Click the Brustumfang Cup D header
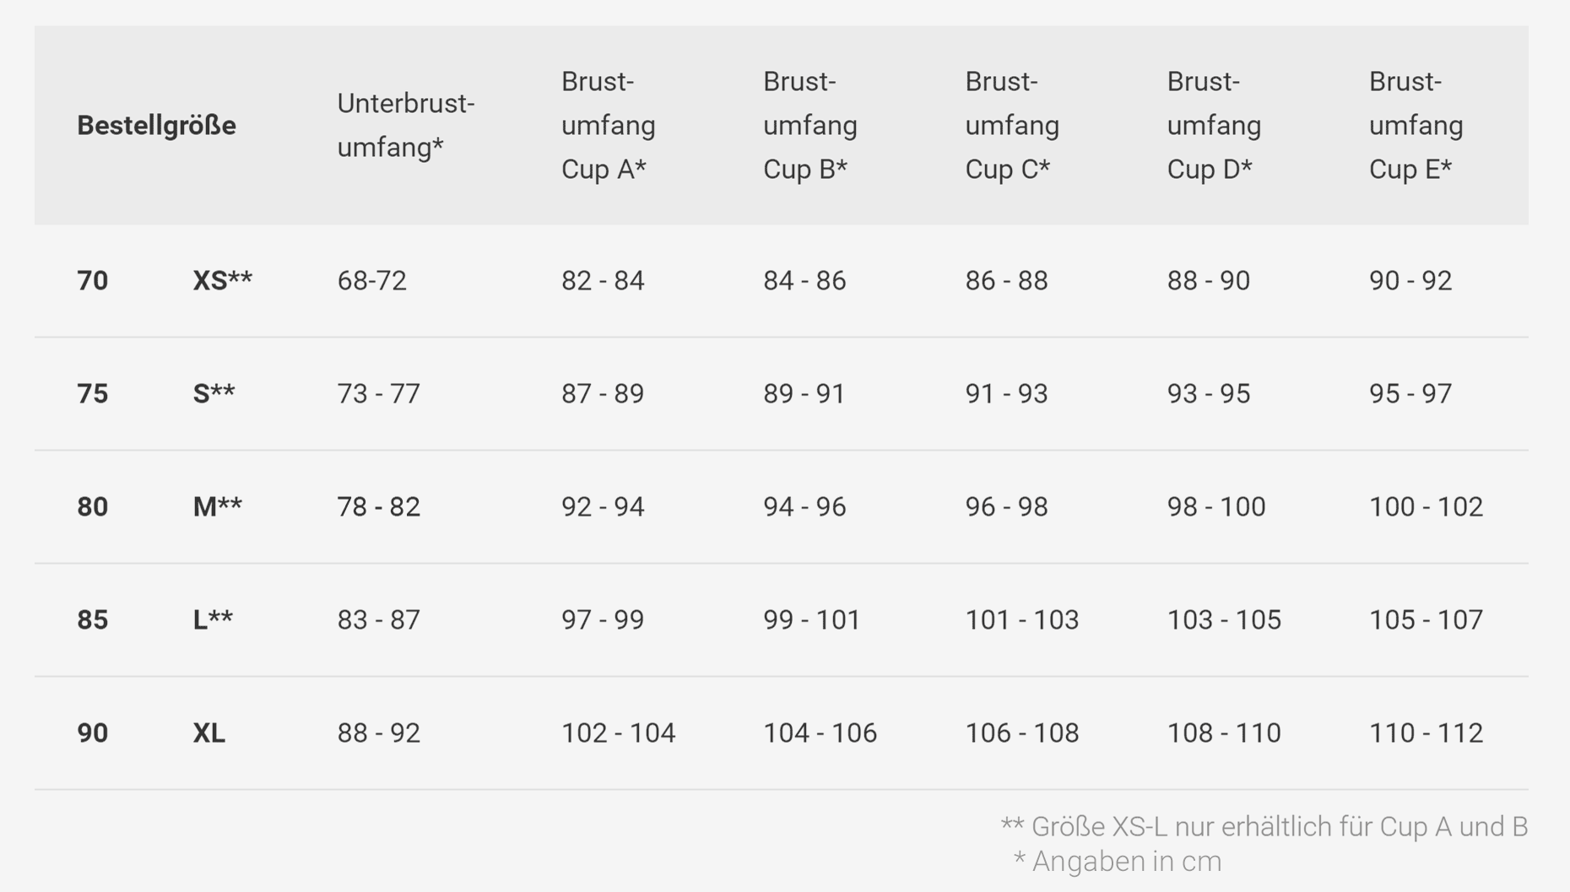1570x892 pixels. click(x=1213, y=125)
